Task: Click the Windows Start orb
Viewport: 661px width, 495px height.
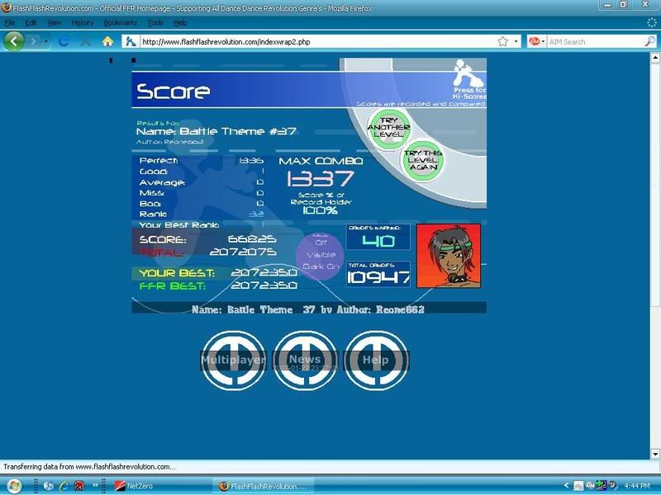Action: 14,485
